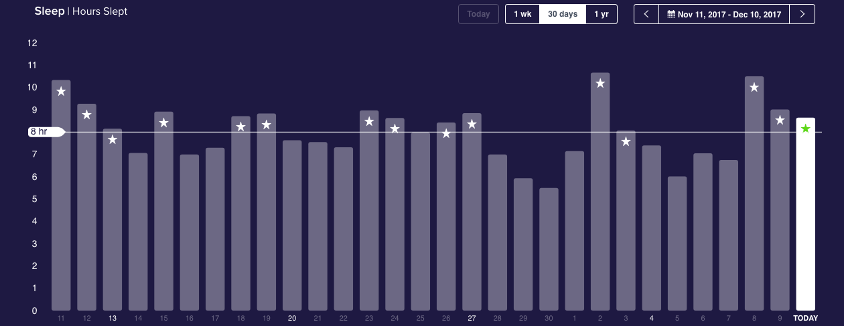This screenshot has height=326, width=844.
Task: Select the white TODAY sleep bar
Action: pos(806,221)
